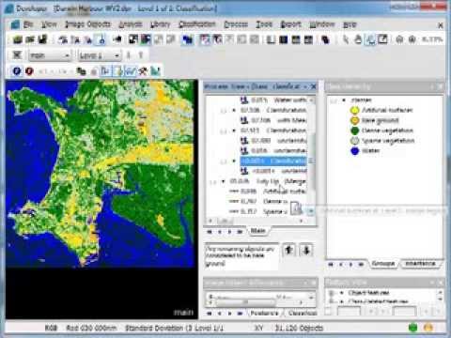Click the blue squares classification view icon
The width and height of the screenshot is (451, 338).
[x=188, y=39]
